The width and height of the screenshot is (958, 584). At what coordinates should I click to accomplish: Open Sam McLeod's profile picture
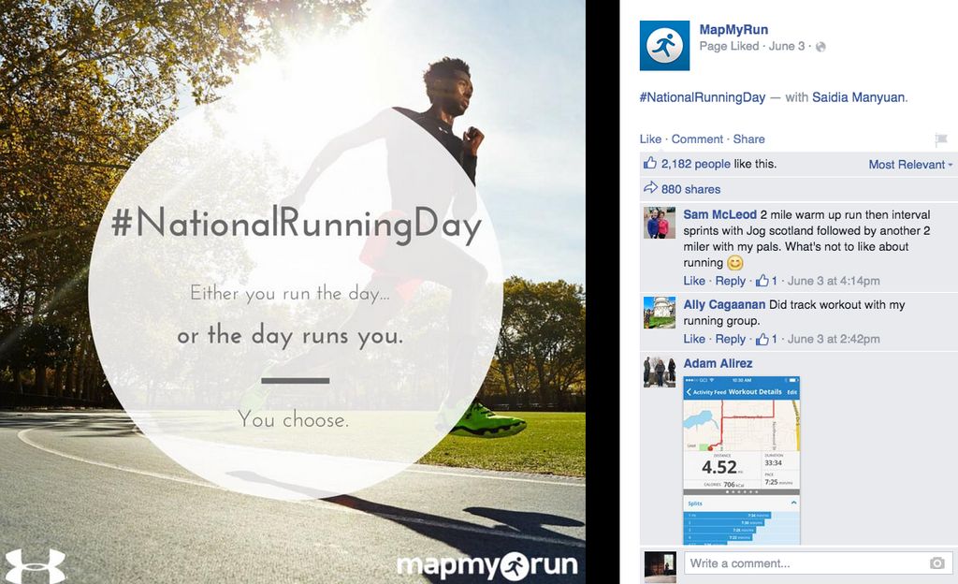click(x=660, y=223)
